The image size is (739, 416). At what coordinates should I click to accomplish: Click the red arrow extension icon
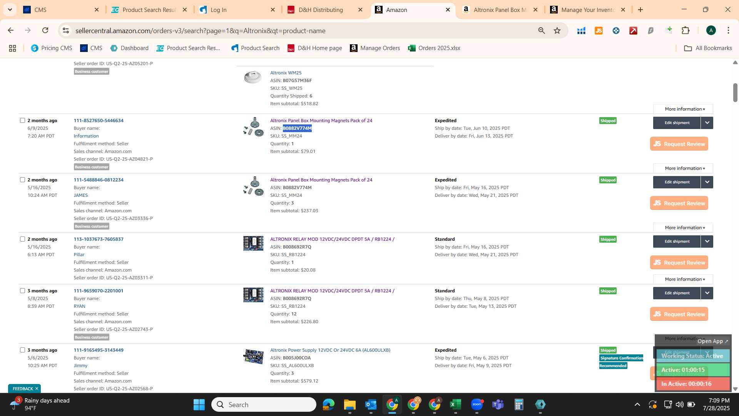633,30
